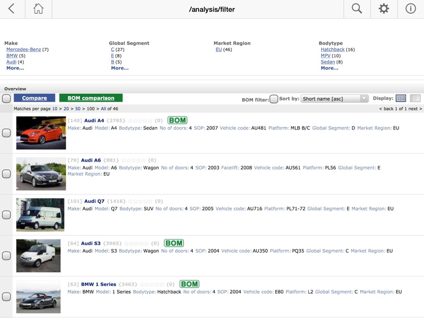Filter by Mercedes-Benz make

24,50
